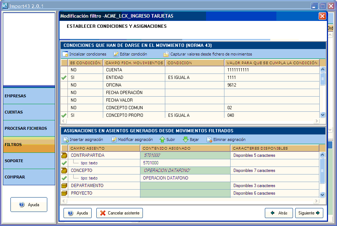Expand the CONCEPTO assignment row
This screenshot has height=226, width=337.
pyautogui.click(x=64, y=170)
